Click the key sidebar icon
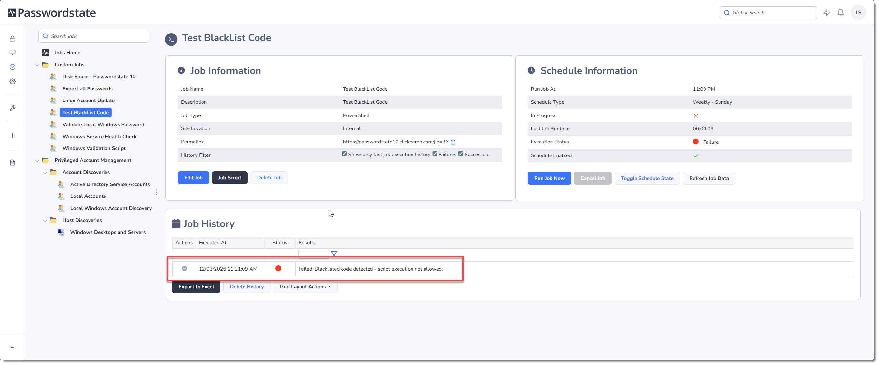Viewport: 879px width, 365px height. pos(13,108)
